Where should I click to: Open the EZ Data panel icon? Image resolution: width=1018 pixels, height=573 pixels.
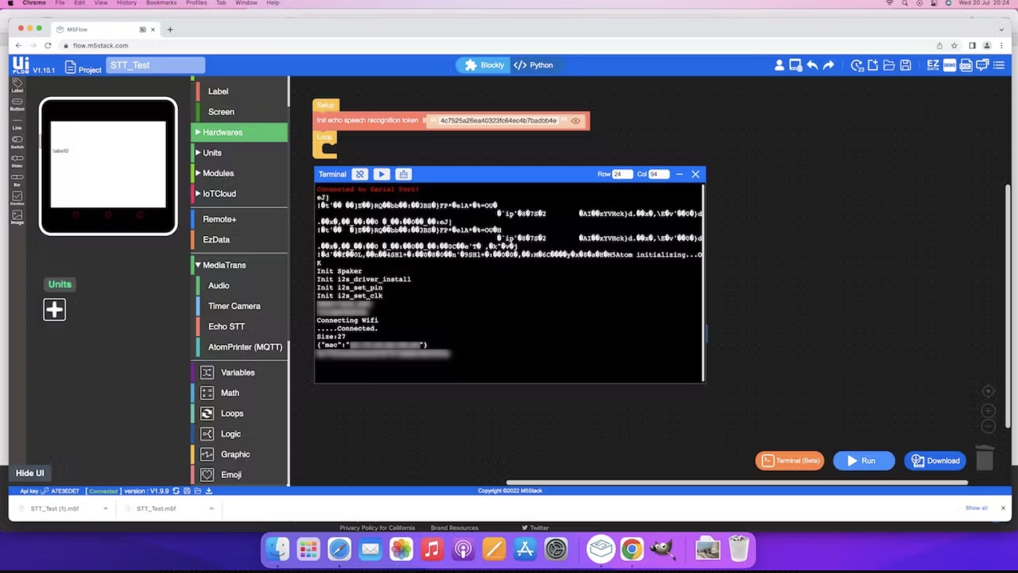932,65
